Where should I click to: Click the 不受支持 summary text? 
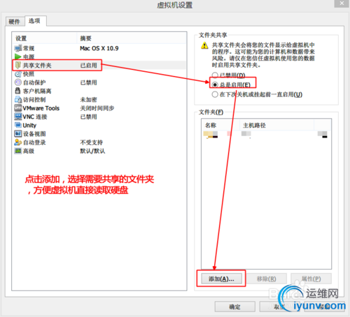[x=91, y=142]
